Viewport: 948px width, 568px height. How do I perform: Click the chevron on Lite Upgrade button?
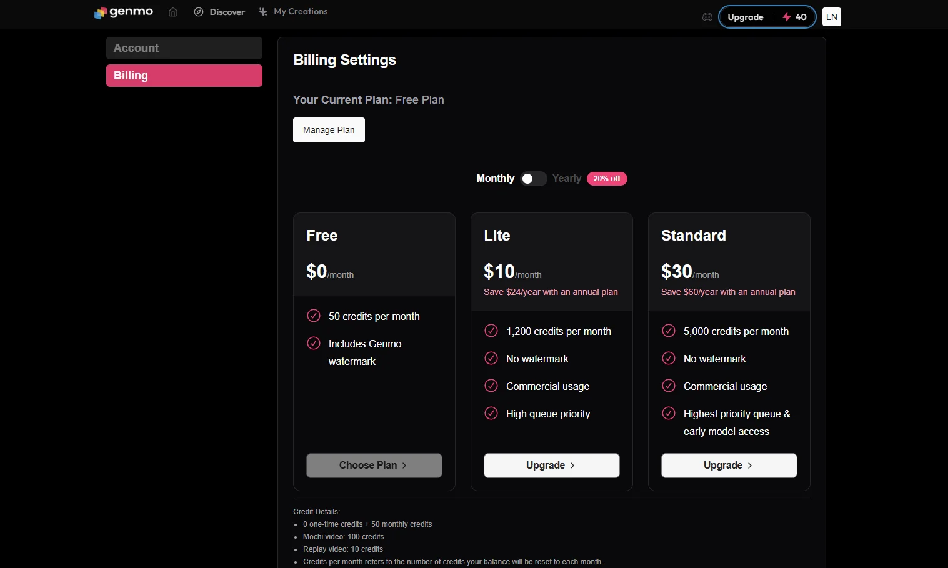click(572, 466)
